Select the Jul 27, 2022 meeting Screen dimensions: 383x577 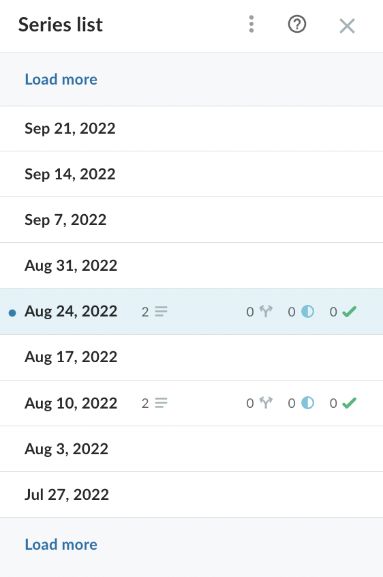[x=191, y=494]
